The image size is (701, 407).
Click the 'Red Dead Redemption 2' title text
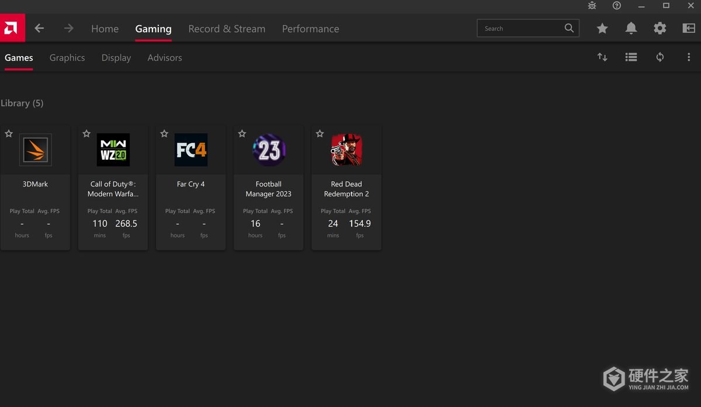point(346,189)
